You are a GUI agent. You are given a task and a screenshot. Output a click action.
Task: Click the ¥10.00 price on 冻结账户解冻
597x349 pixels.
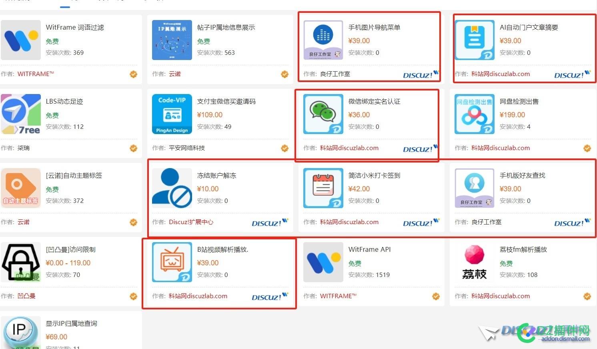(208, 189)
